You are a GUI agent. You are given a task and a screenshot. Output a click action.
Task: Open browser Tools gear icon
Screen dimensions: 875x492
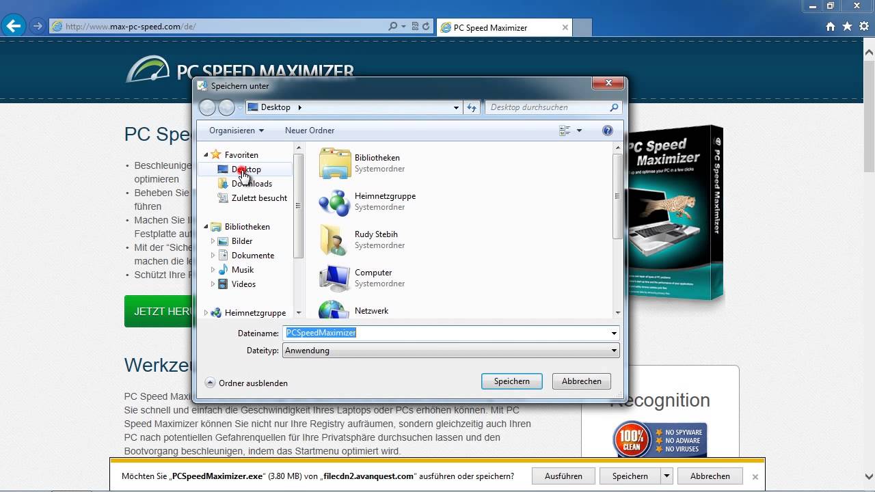coord(863,27)
